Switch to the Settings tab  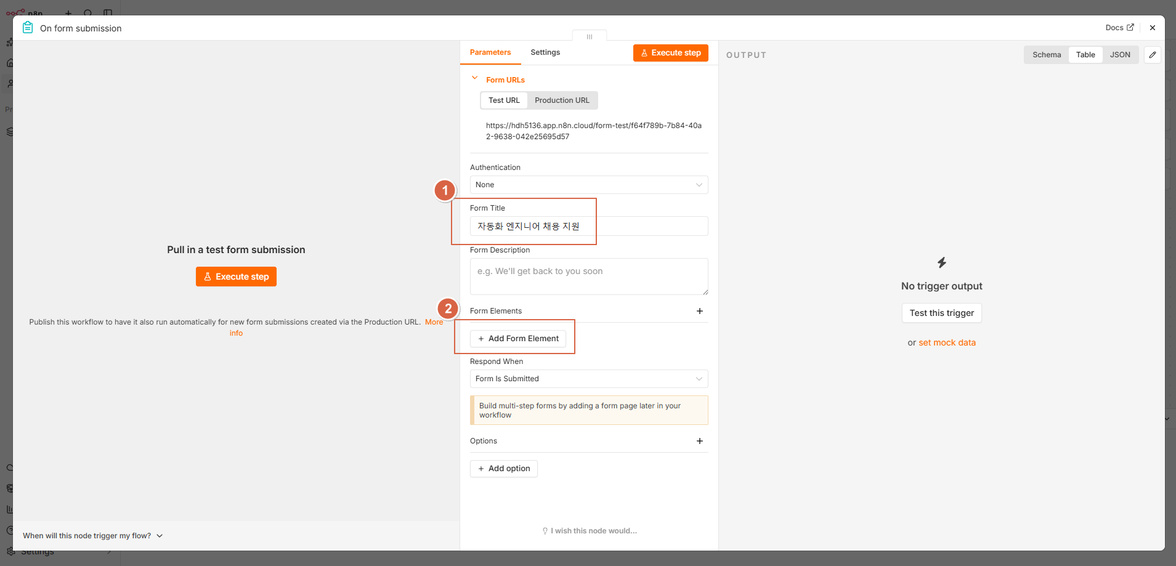click(545, 52)
